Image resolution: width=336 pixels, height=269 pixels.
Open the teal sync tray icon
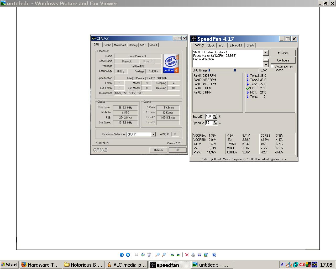296,265
